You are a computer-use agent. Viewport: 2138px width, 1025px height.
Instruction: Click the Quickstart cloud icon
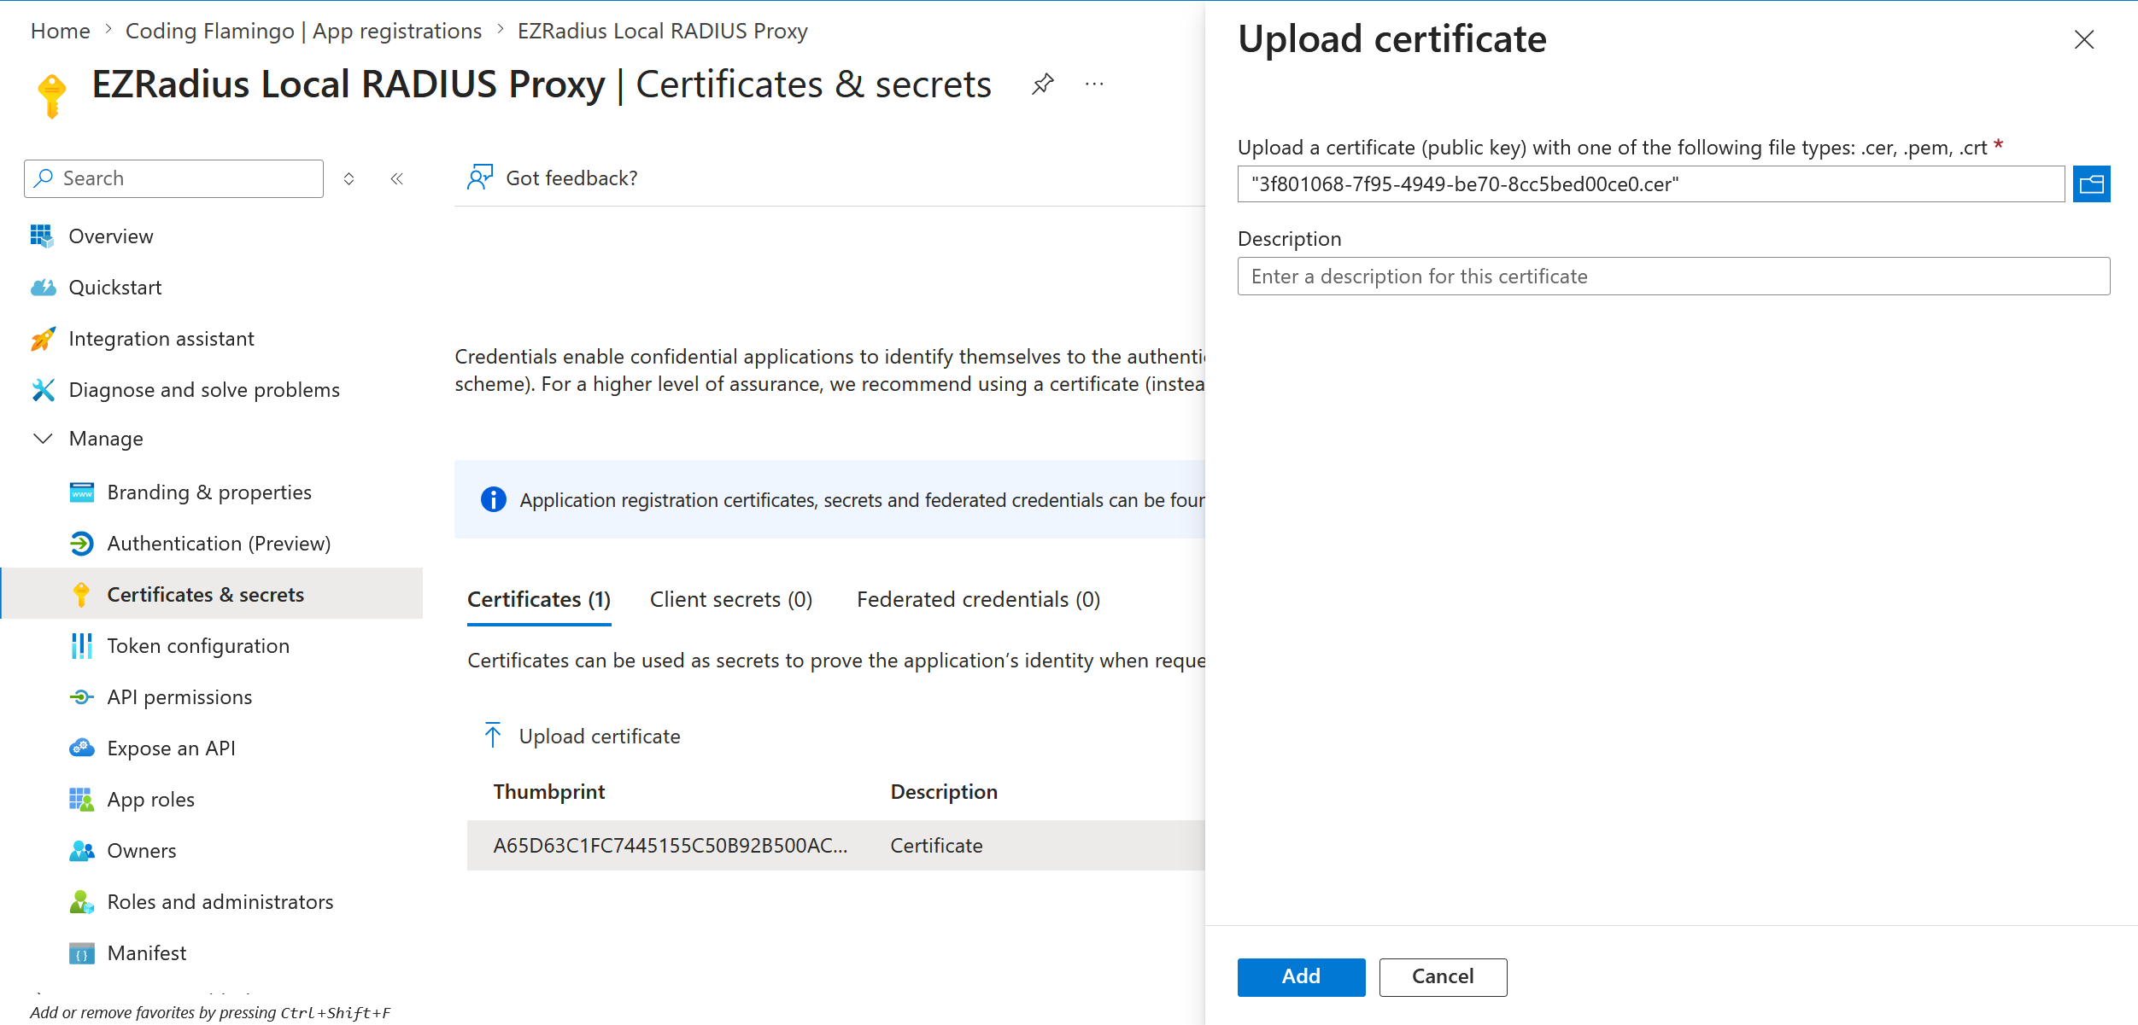pyautogui.click(x=43, y=288)
